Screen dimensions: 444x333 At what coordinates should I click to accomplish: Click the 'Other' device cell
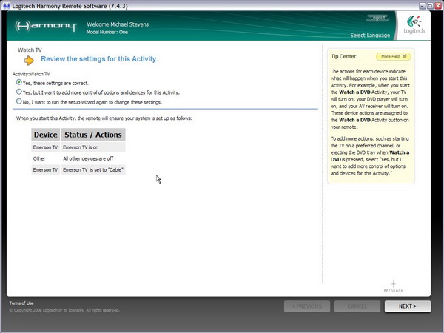click(46, 158)
